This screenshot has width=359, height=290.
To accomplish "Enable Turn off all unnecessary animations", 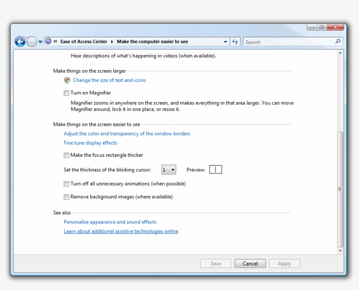I will point(66,184).
